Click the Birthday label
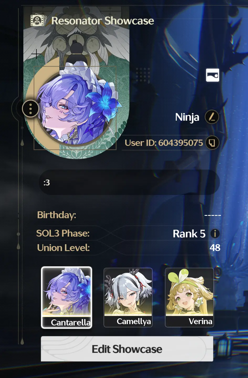Image resolution: width=248 pixels, height=378 pixels. pyautogui.click(x=57, y=215)
